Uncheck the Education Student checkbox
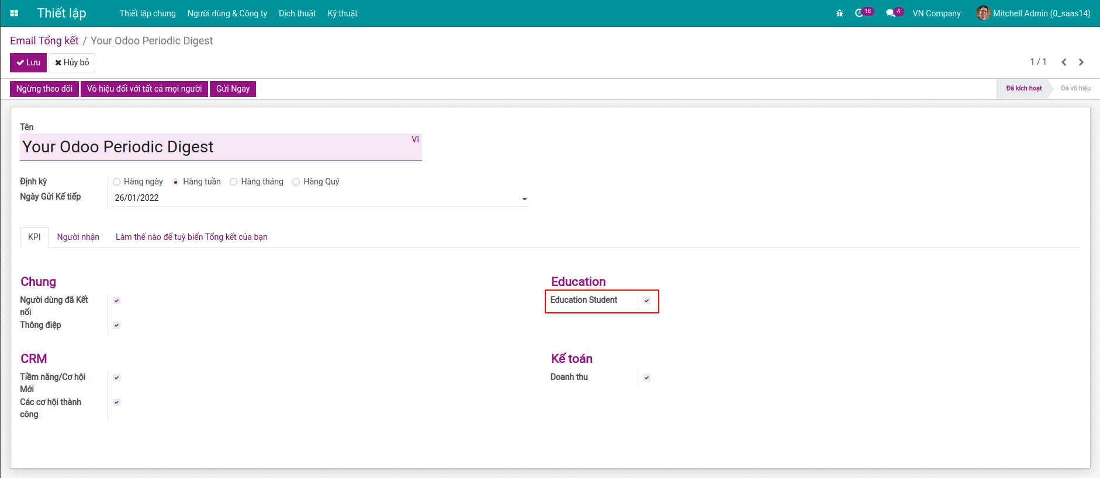1100x478 pixels. coord(646,301)
